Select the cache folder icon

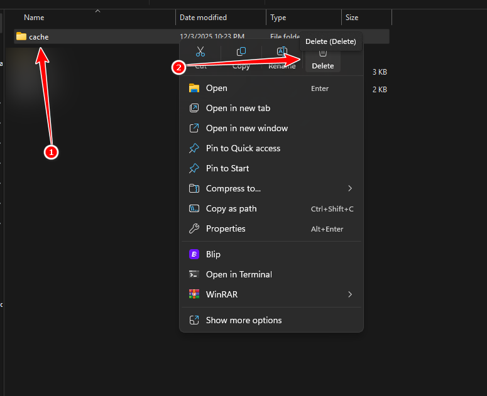coord(21,36)
